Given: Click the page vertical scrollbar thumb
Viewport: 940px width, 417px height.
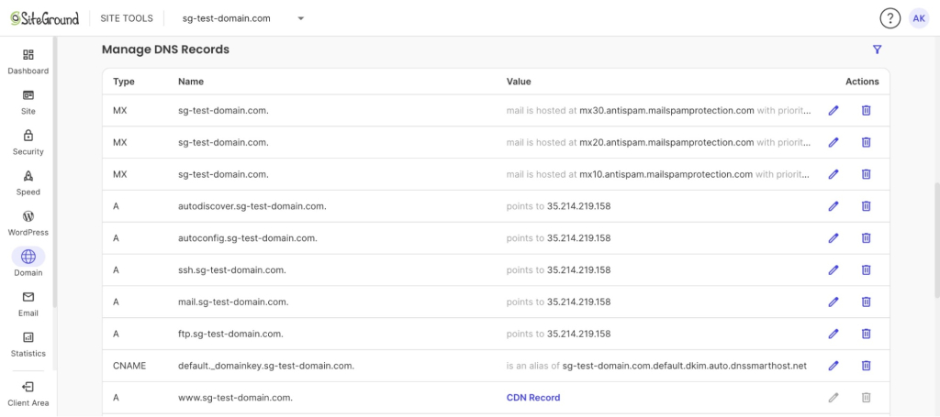Looking at the screenshot, I should tap(936, 239).
